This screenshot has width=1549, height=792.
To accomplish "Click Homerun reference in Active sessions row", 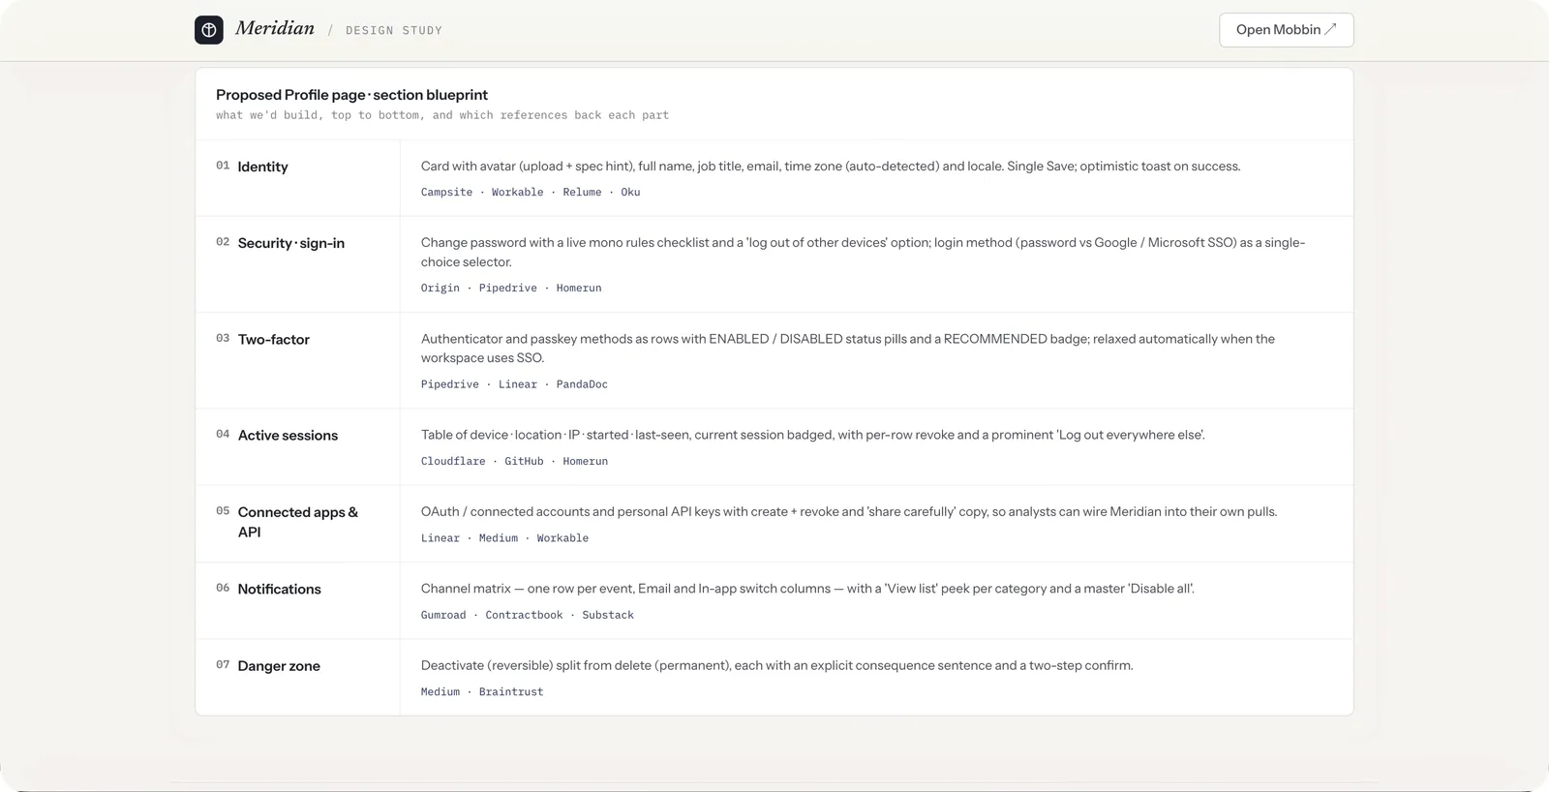I will [586, 462].
